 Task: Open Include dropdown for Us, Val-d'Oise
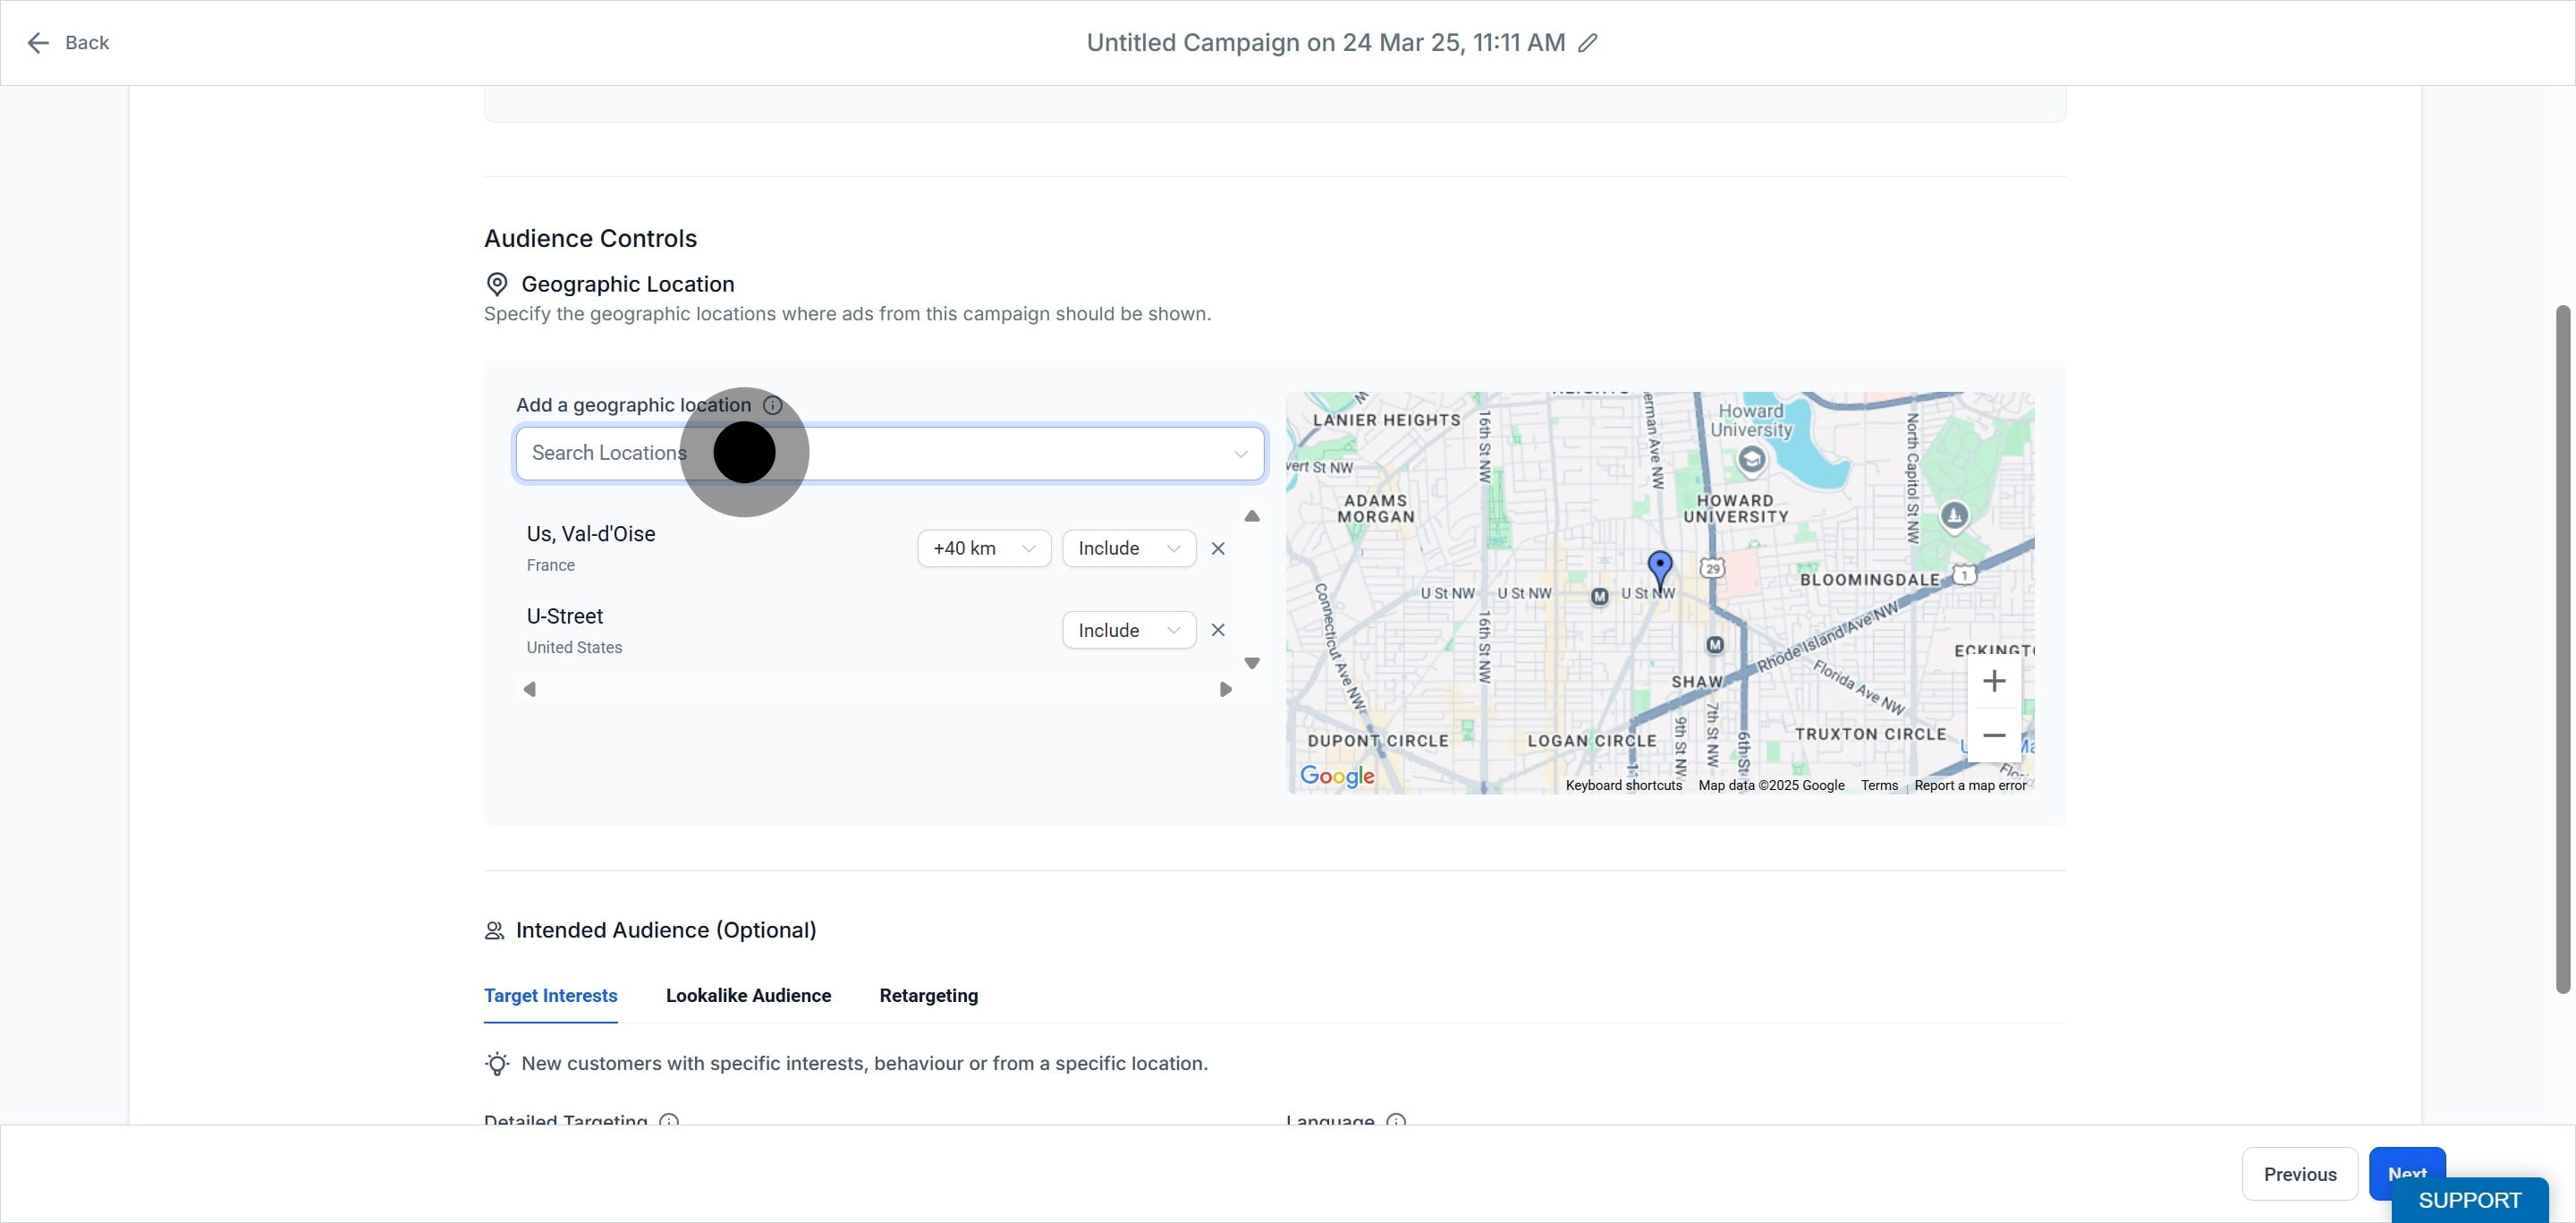(x=1129, y=548)
